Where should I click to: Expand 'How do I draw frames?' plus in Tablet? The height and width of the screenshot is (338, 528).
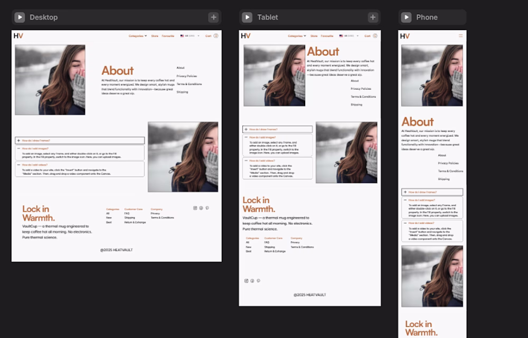(x=246, y=129)
